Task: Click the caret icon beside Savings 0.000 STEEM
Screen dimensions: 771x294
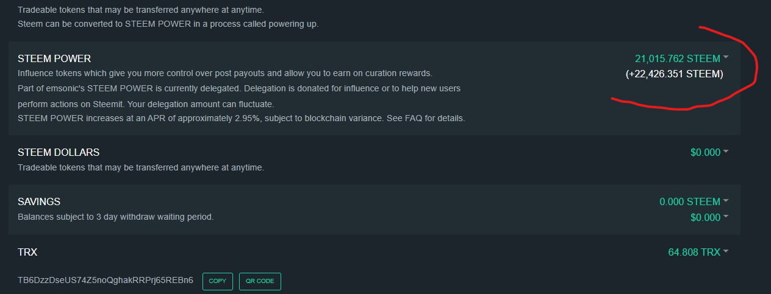Action: pos(726,201)
